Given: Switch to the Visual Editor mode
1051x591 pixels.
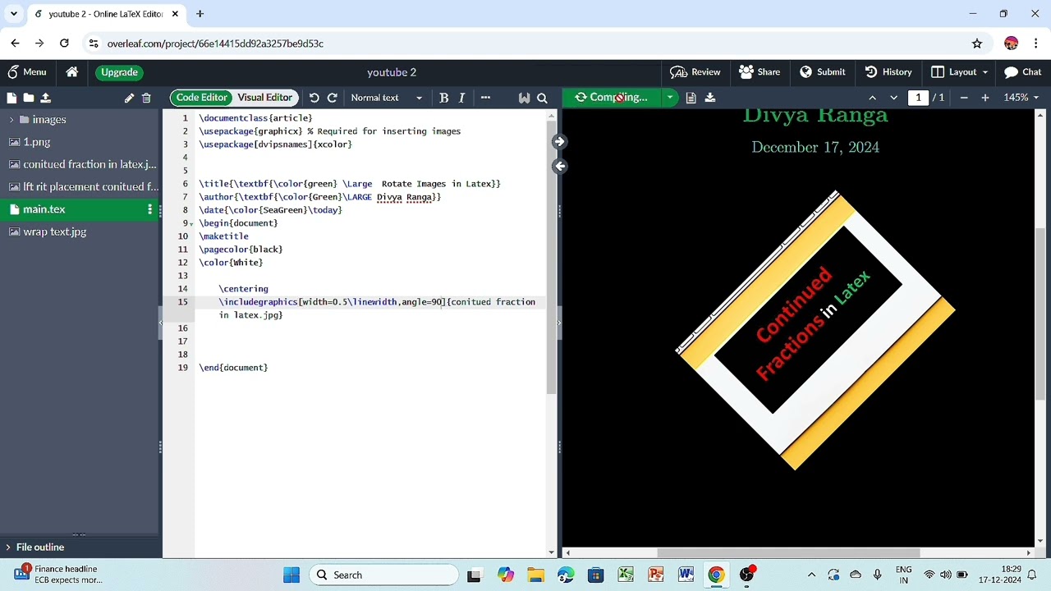Looking at the screenshot, I should (x=264, y=98).
